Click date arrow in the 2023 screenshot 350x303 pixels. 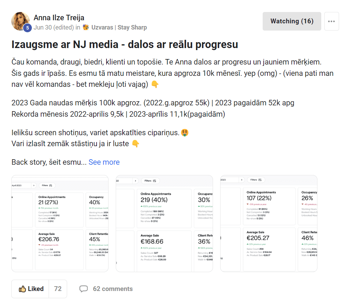tap(241, 180)
